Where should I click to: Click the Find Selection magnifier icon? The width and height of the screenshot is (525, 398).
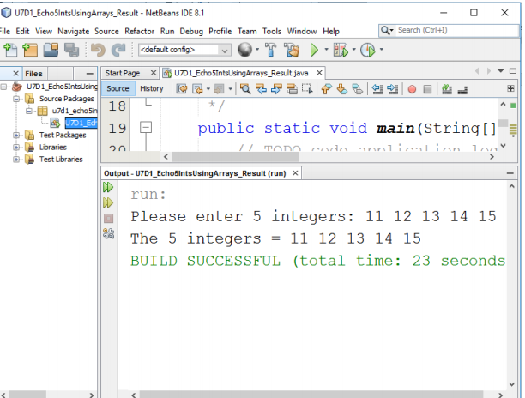245,89
